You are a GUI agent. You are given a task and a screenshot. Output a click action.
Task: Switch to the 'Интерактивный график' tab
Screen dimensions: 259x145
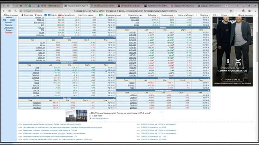pos(129,6)
